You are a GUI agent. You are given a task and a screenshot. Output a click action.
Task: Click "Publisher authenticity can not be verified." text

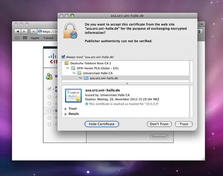[x=118, y=41]
